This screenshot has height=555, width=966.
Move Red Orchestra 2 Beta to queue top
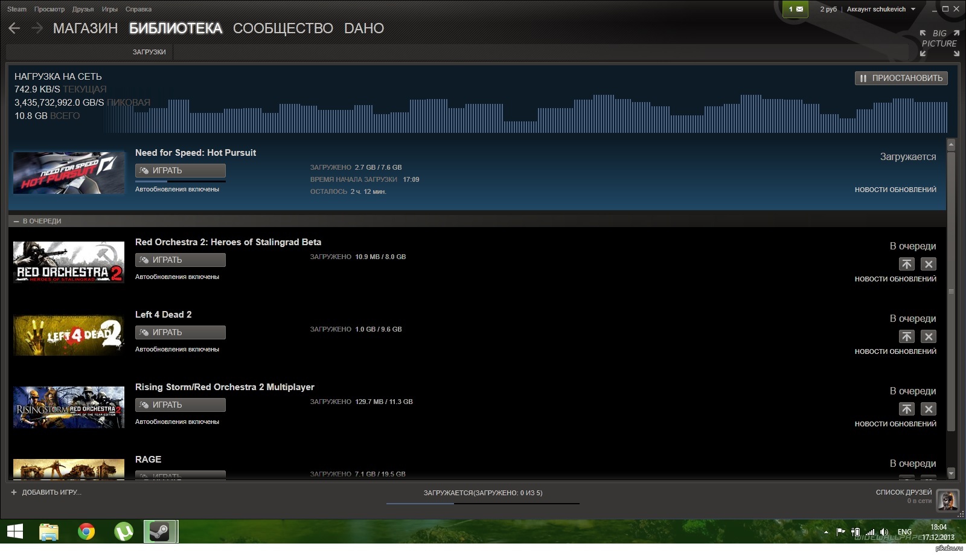(x=906, y=264)
